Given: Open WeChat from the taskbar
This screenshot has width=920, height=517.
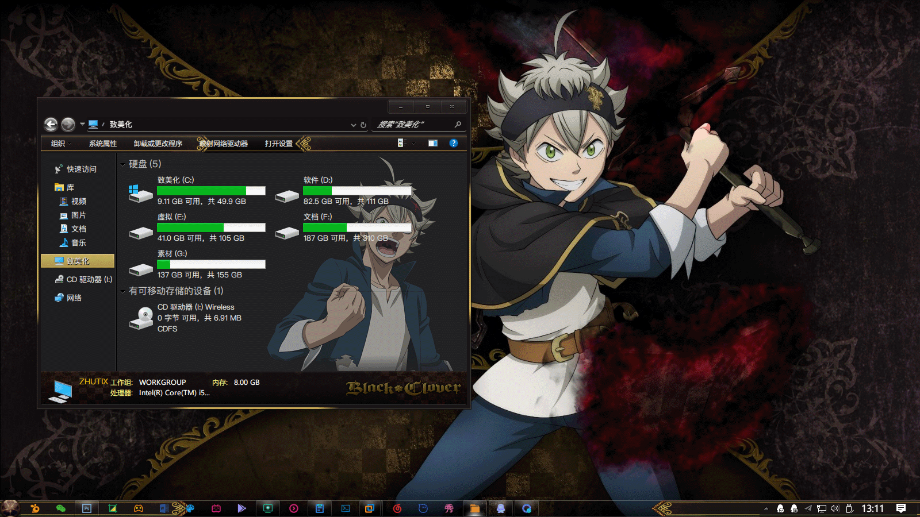Looking at the screenshot, I should pyautogui.click(x=60, y=508).
